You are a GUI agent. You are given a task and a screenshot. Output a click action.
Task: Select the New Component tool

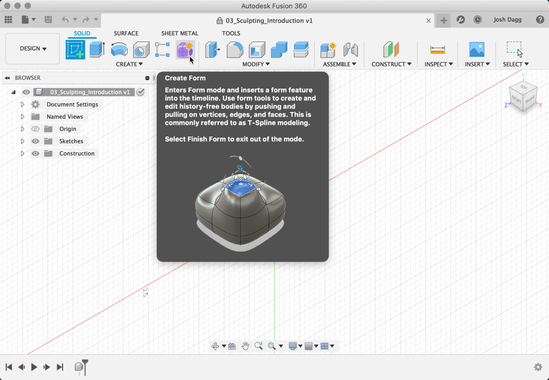click(328, 50)
